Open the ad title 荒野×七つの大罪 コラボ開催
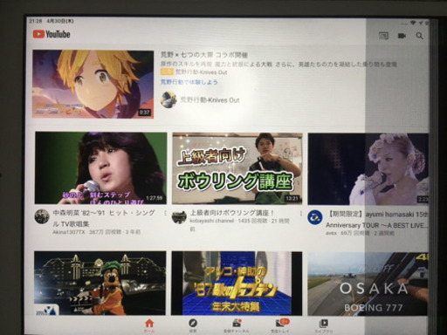Viewport: 447px width, 335px height. [x=204, y=55]
